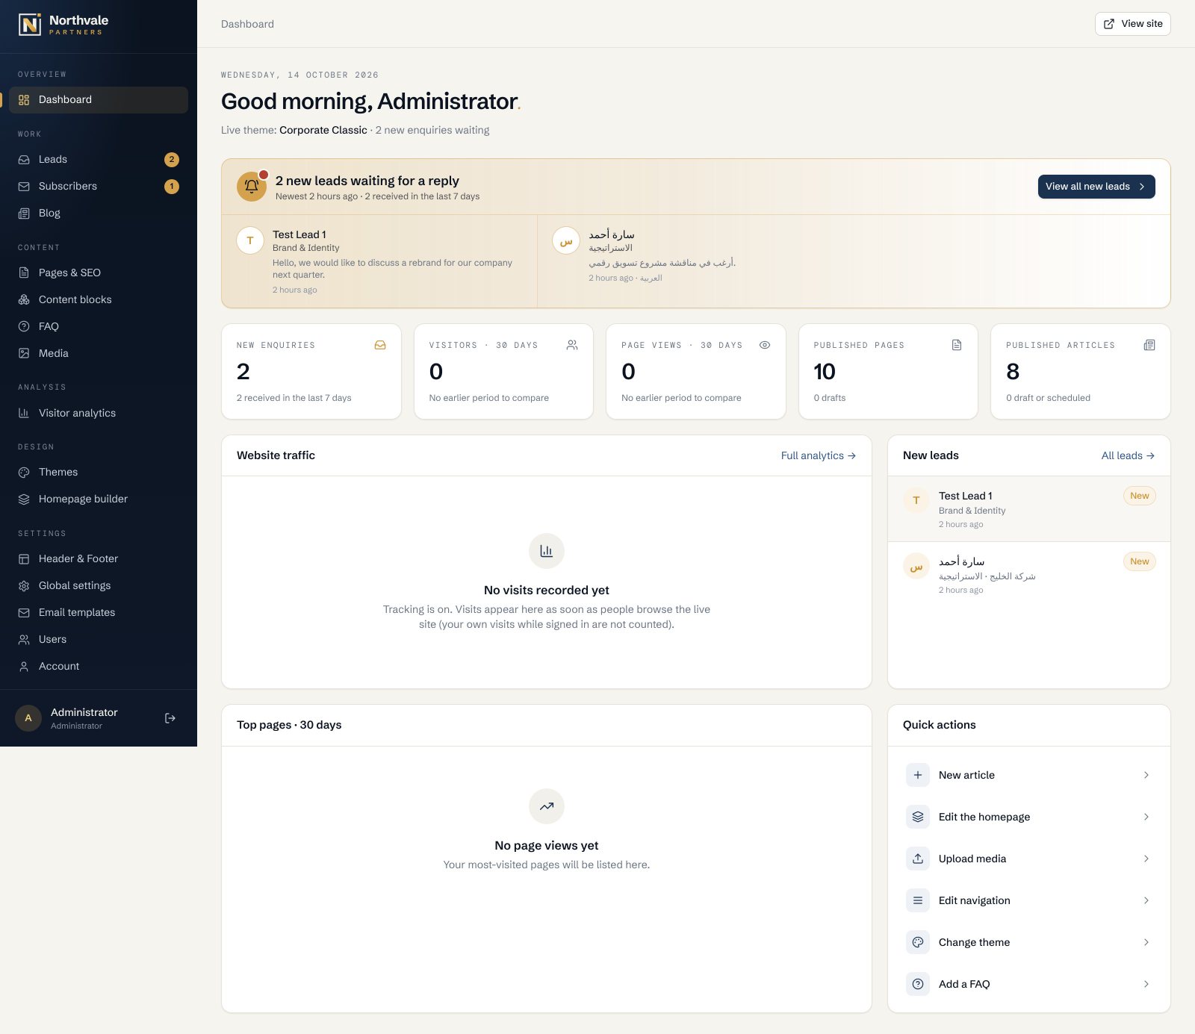Viewport: 1195px width, 1034px height.
Task: Click the trending icon above No page views
Action: pos(547,806)
